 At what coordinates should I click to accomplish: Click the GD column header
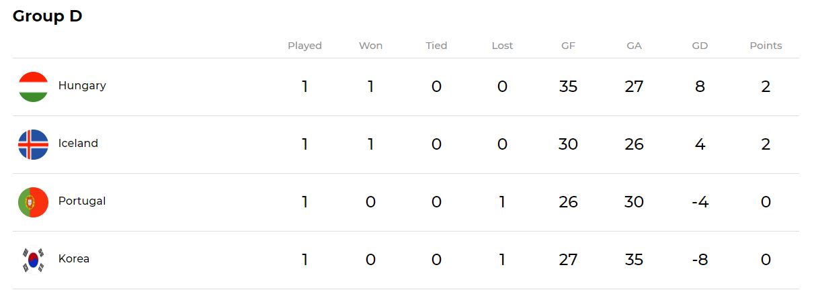coord(700,46)
